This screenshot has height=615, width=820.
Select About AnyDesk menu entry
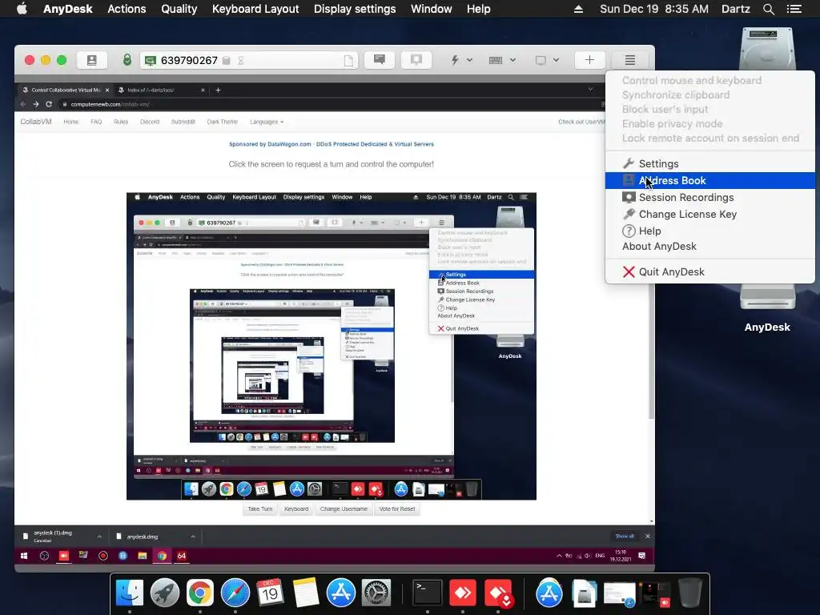click(710, 247)
